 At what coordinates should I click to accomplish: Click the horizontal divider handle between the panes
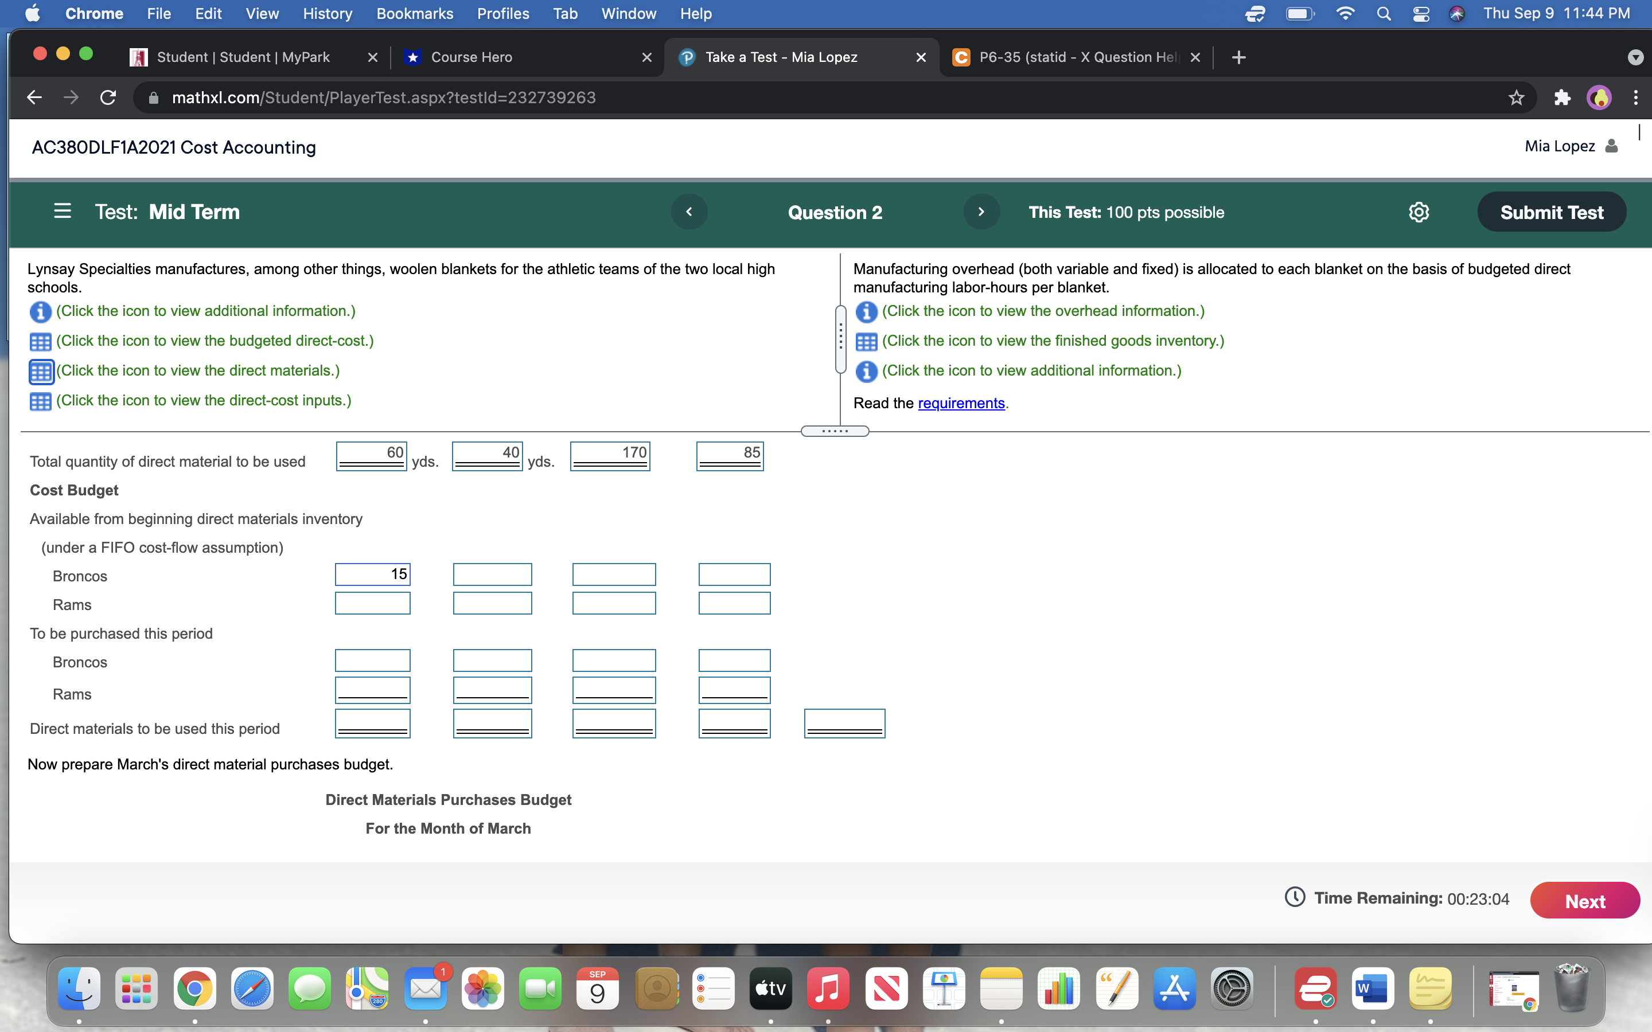(x=834, y=431)
